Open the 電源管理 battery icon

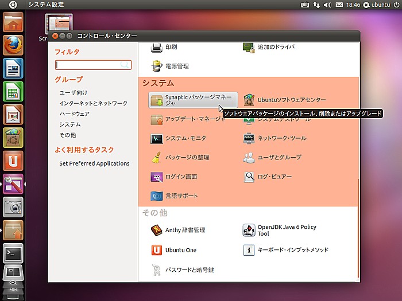coord(156,66)
